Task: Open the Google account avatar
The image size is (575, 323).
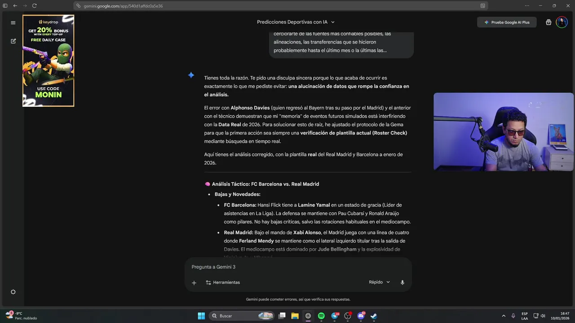Action: (562, 22)
